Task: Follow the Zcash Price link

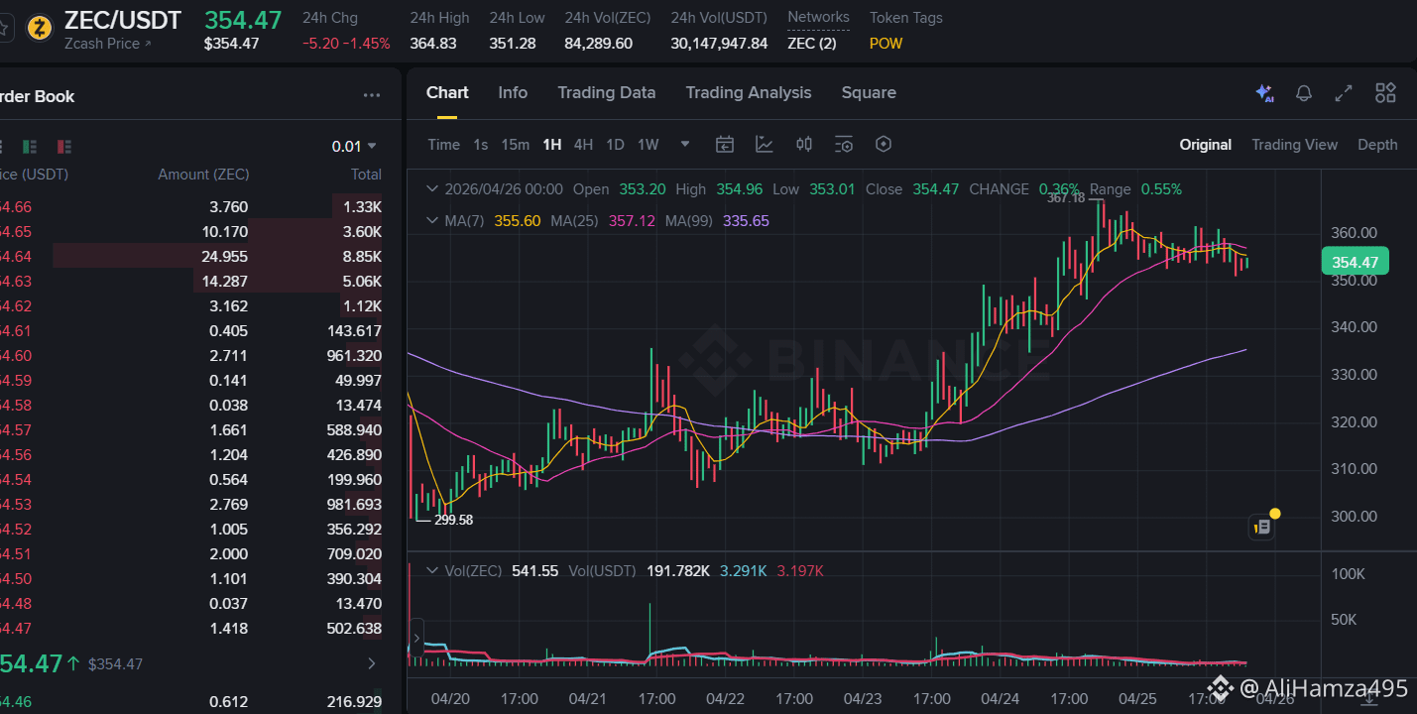Action: 107,44
